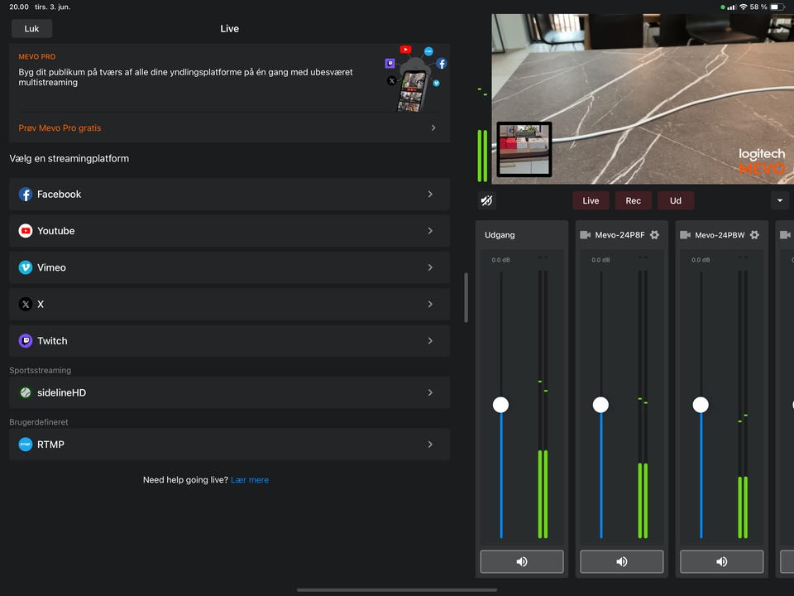
Task: Open the dropdown arrow next to Ud
Action: [779, 200]
